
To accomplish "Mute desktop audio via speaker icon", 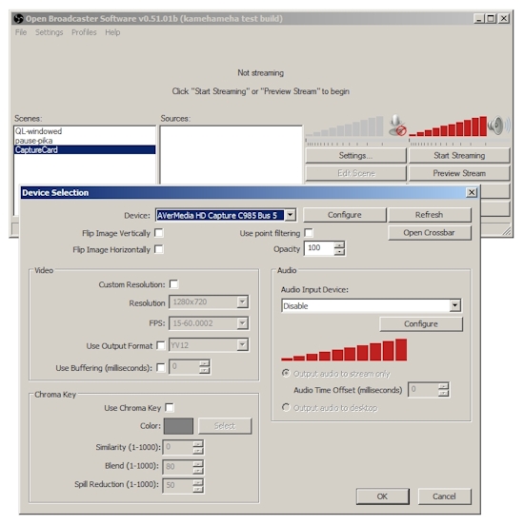I will pos(499,126).
